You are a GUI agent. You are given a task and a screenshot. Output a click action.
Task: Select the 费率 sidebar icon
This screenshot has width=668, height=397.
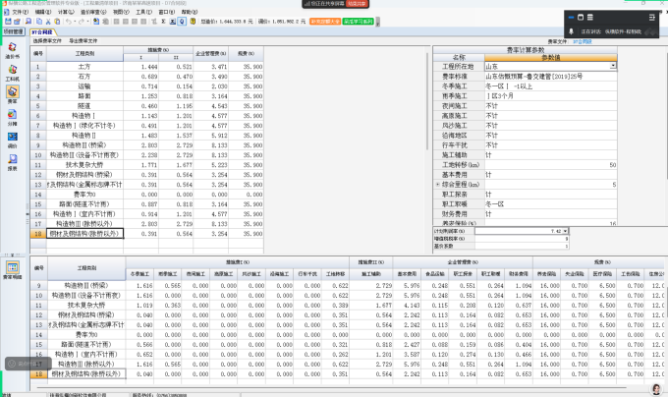pos(13,94)
